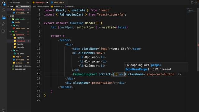
Task: Open package.json file
Action: point(20,69)
